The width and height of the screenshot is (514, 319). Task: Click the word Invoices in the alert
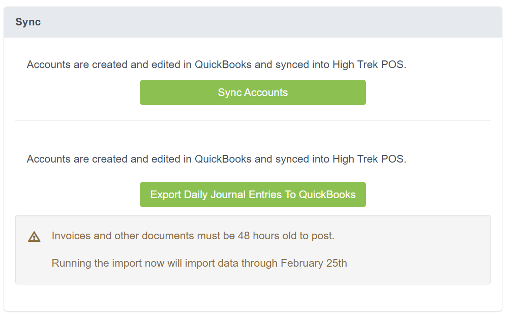click(71, 236)
